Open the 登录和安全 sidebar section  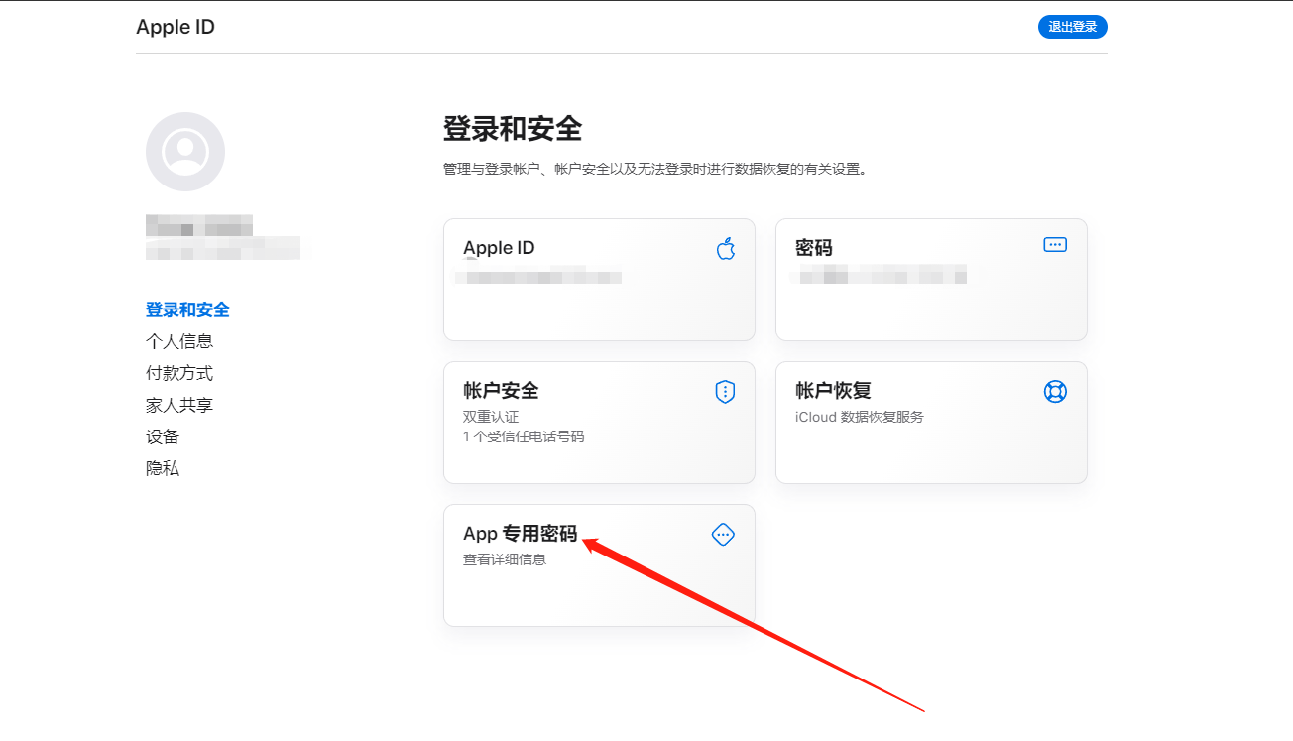pos(187,309)
